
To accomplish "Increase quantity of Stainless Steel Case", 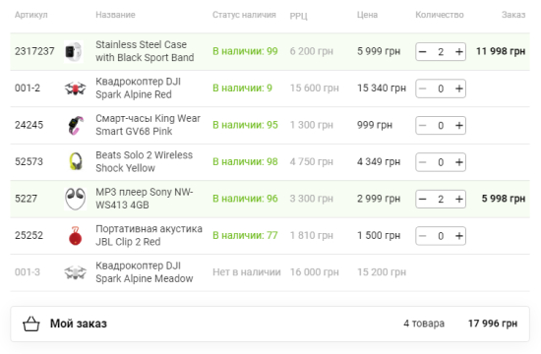I will [458, 52].
